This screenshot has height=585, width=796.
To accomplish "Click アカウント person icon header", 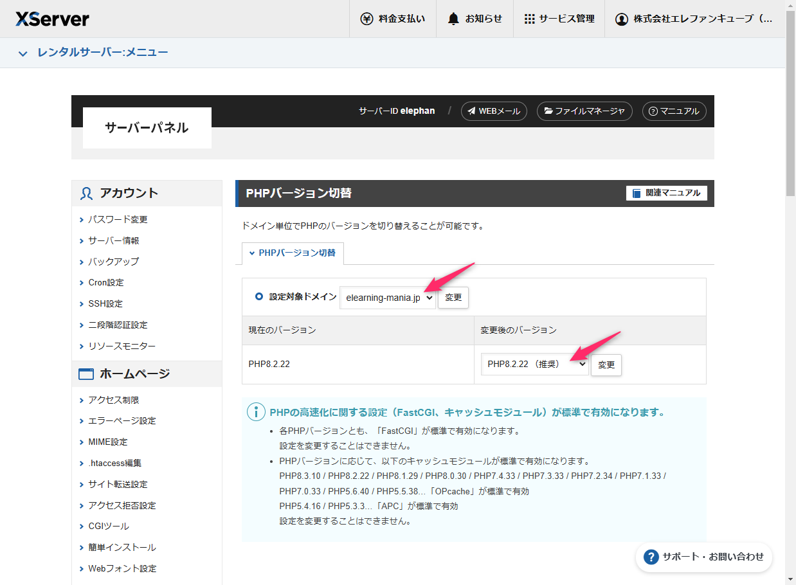I will tap(86, 194).
